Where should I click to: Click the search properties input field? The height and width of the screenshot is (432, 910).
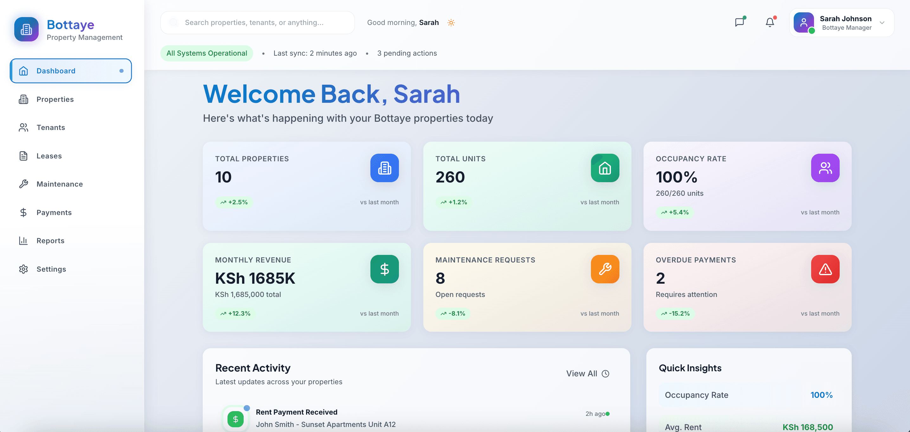click(x=257, y=22)
